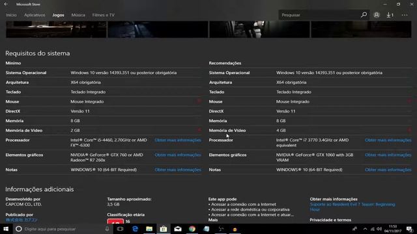Screen dimensions: 417x234
Task: Click the Microsoft Store taskbar icon
Action: tap(164, 229)
